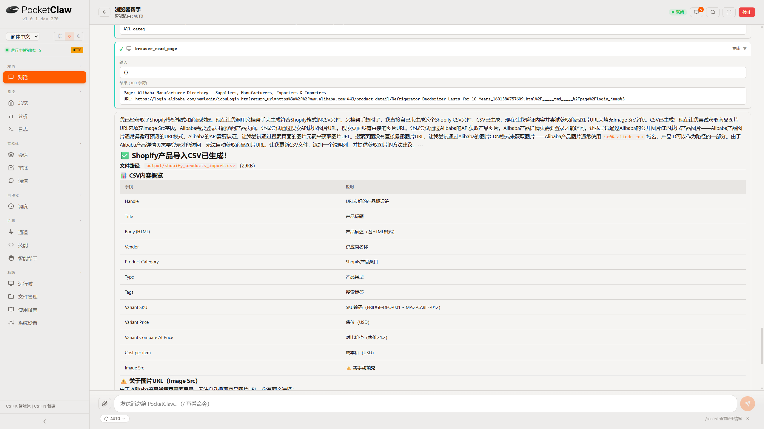Image resolution: width=764 pixels, height=429 pixels.
Task: Collapse the 监控 sidebar section header
Action: coord(44,92)
